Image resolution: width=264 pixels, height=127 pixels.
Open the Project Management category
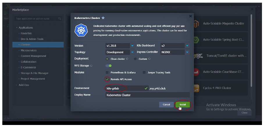[x=33, y=79]
